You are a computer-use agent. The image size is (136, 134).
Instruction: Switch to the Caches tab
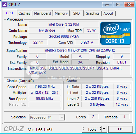tap(24, 13)
